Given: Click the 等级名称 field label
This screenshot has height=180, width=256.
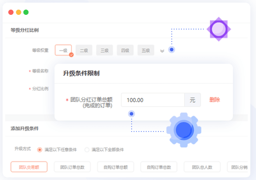Looking at the screenshot, I should [x=40, y=71].
